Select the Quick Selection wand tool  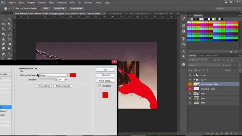click(9, 24)
